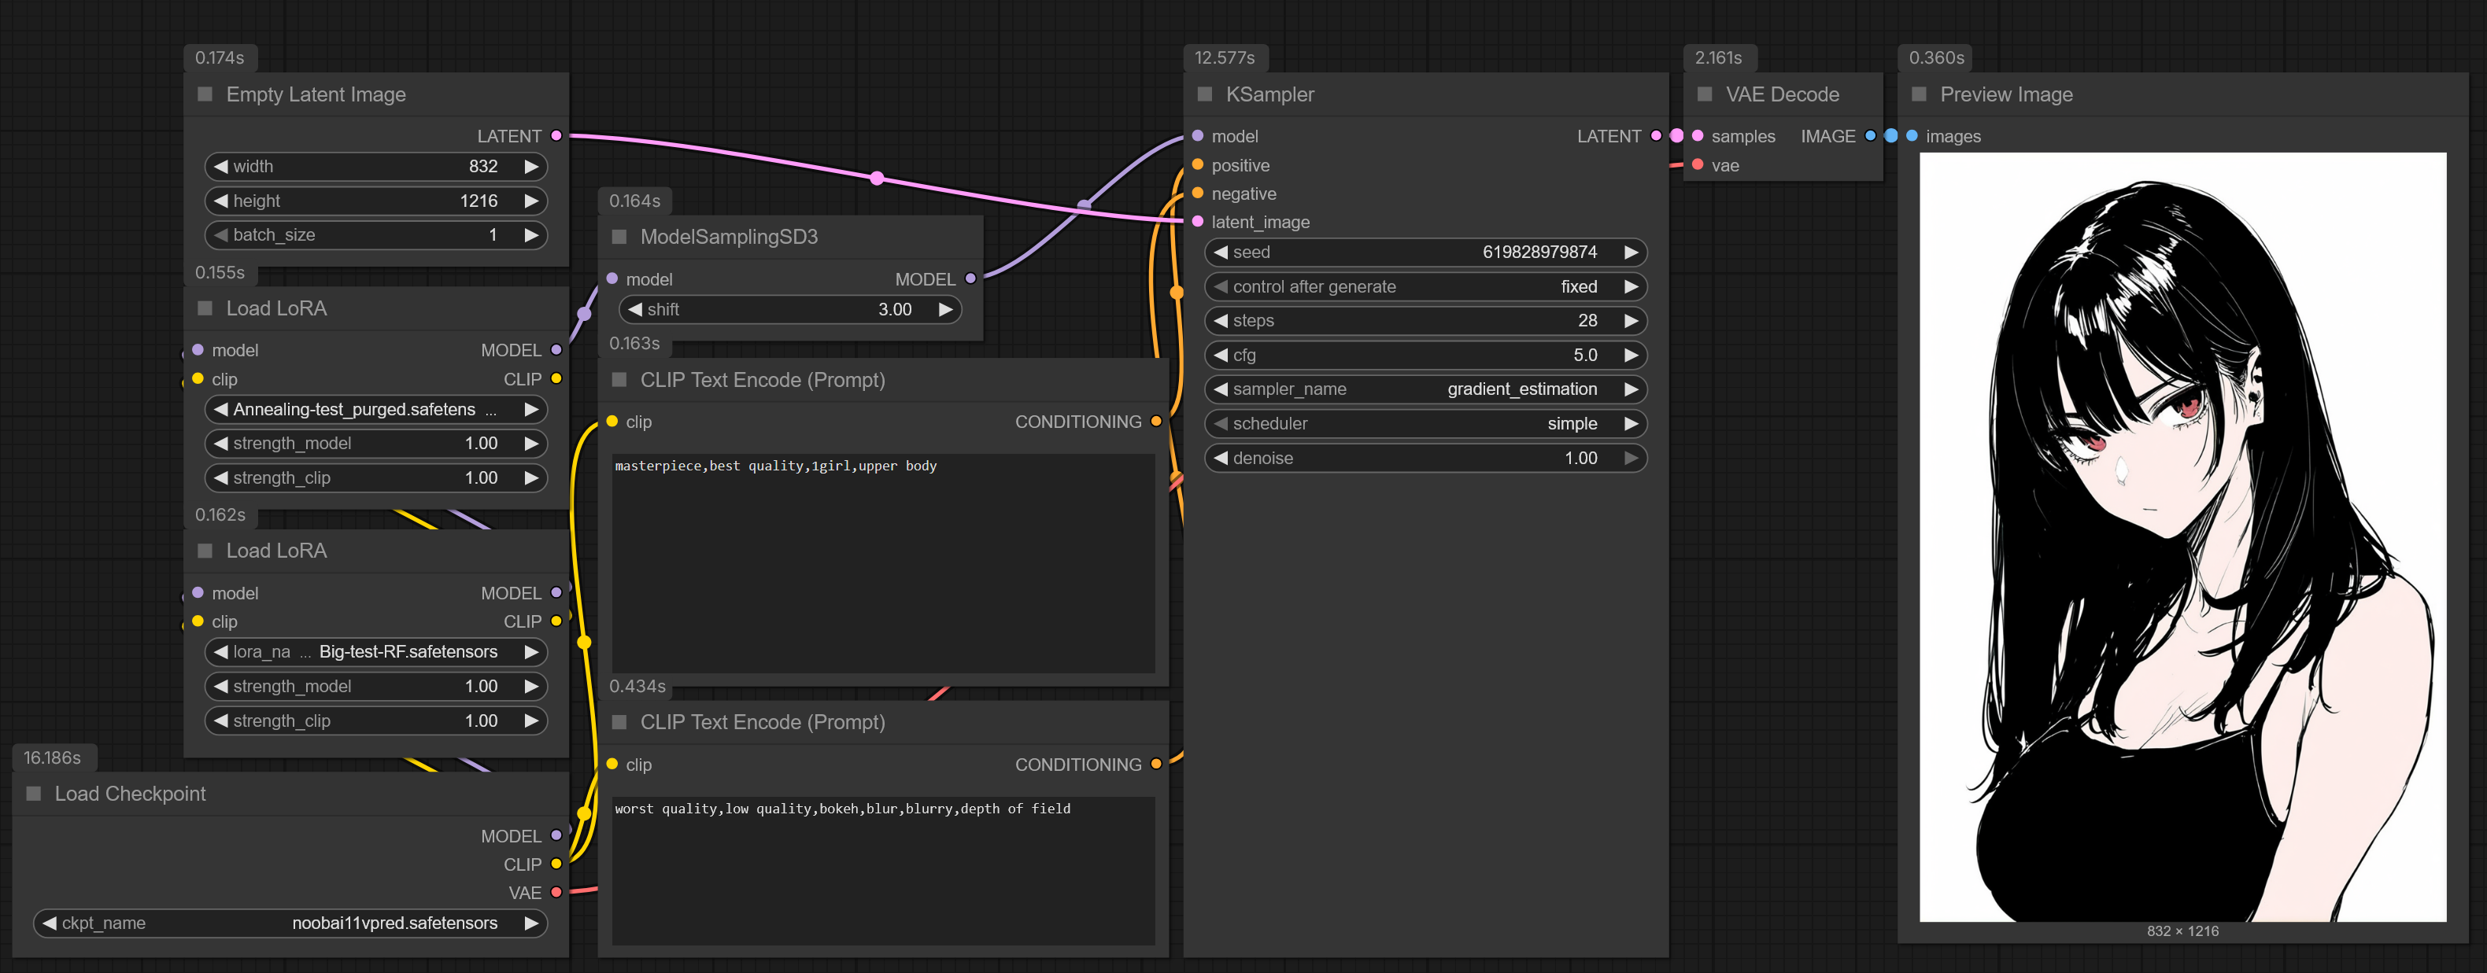This screenshot has height=973, width=2487.
Task: Click the positive prompt text box
Action: 882,562
